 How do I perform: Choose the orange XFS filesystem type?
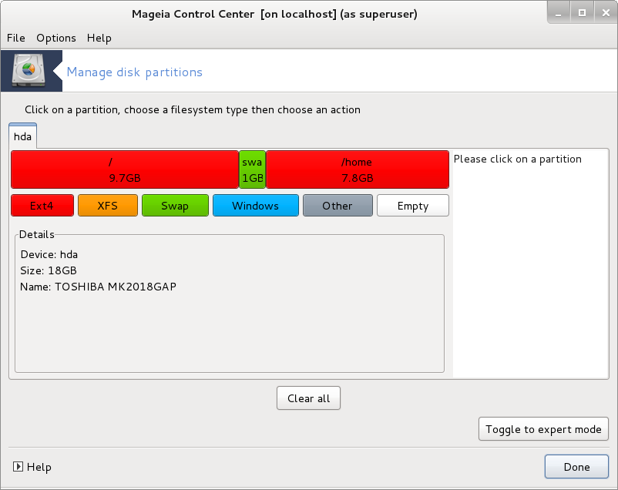[x=107, y=206]
